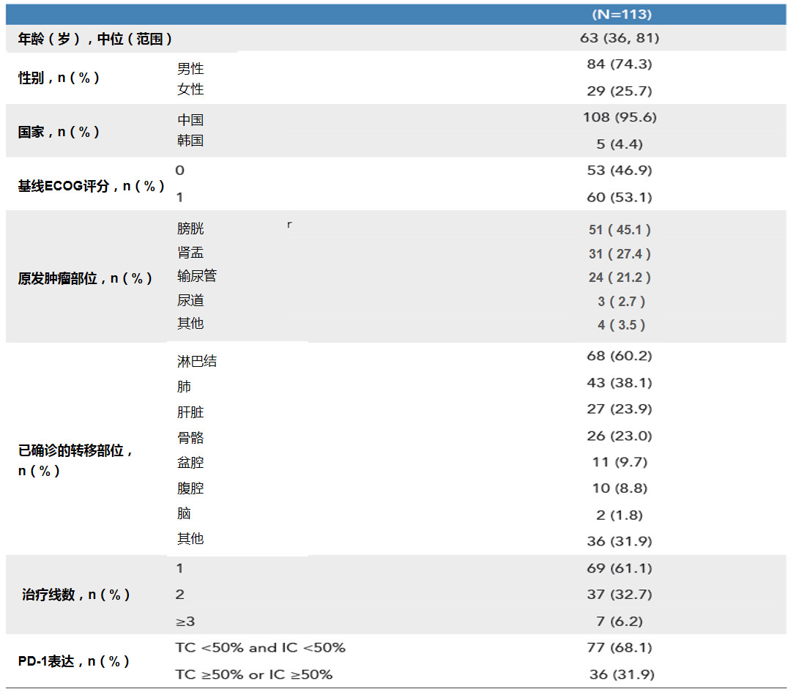This screenshot has height=692, width=796.
Task: Select the value 51 ( 45.1 )
Action: click(x=620, y=230)
